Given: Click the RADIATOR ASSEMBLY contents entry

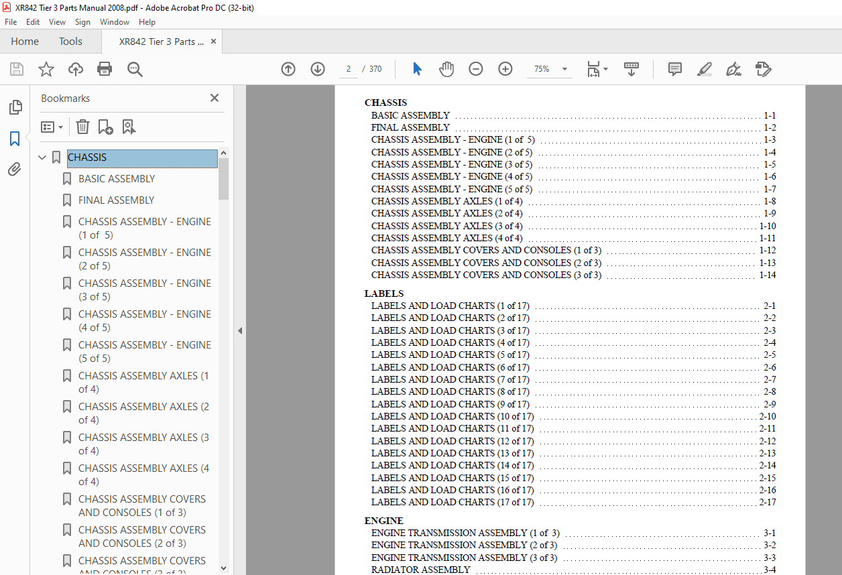Looking at the screenshot, I should point(573,570).
